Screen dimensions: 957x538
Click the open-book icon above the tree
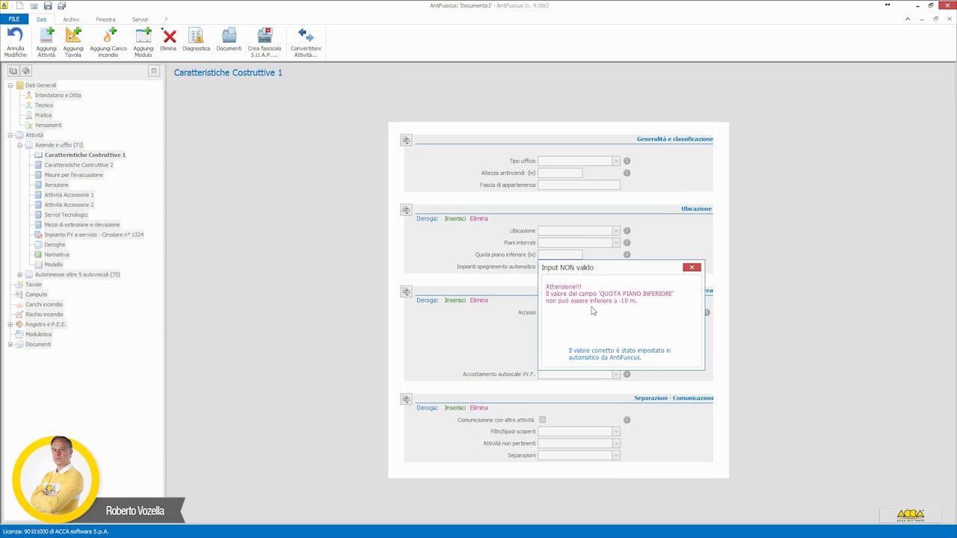(13, 71)
